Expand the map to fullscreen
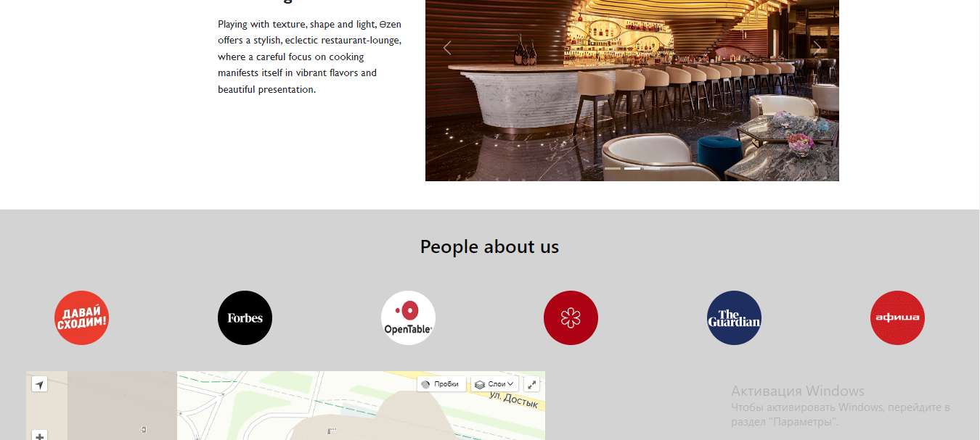The width and height of the screenshot is (980, 440). pos(531,384)
